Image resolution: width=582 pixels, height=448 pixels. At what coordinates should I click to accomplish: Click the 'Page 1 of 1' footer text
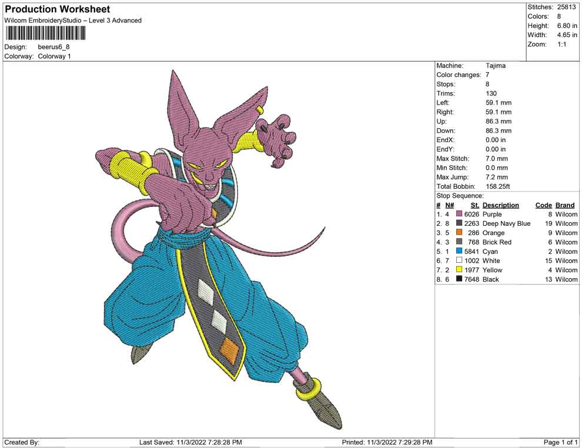[x=560, y=442]
